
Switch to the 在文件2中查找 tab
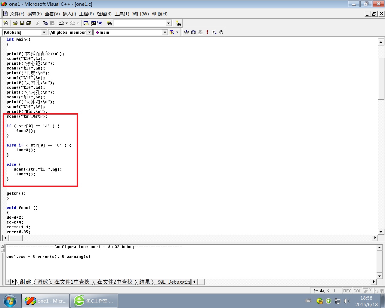[x=115, y=282]
